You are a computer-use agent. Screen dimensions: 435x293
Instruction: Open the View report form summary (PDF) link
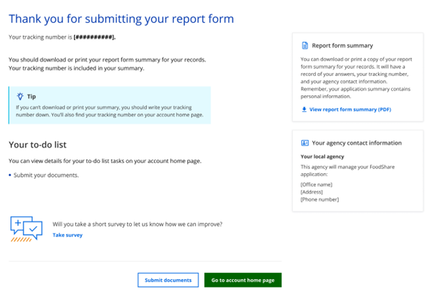click(x=350, y=109)
